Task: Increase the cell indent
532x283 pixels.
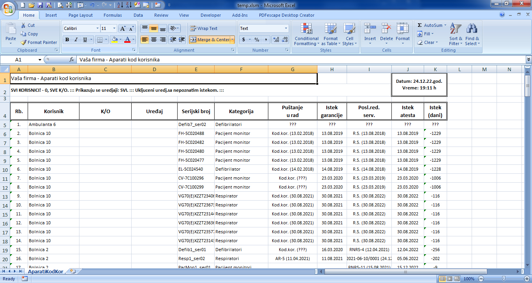Action: (x=182, y=40)
